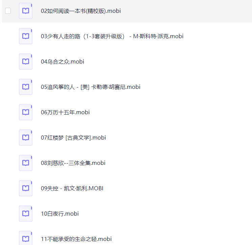The image size is (252, 245).
Task: Click the book icon for 05追风筝的人
Action: click(x=26, y=87)
